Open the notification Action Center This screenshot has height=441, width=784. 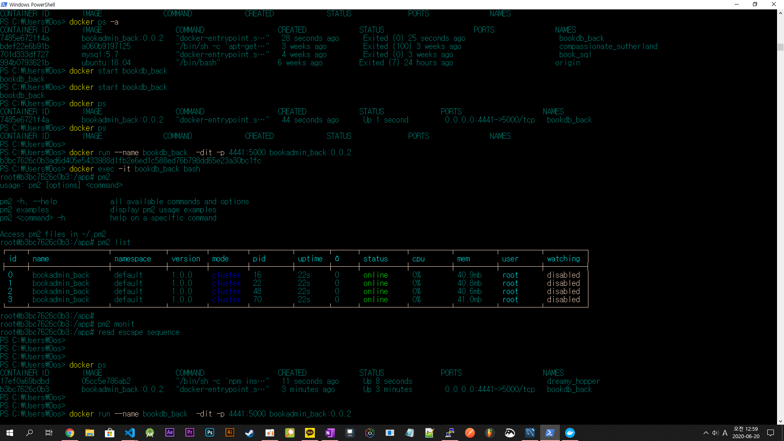pos(771,433)
